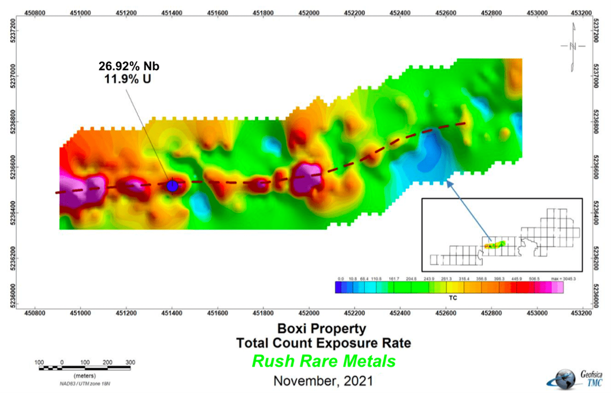This screenshot has width=612, height=394.
Task: Click the small colored anomaly in the inset map
Action: 495,244
